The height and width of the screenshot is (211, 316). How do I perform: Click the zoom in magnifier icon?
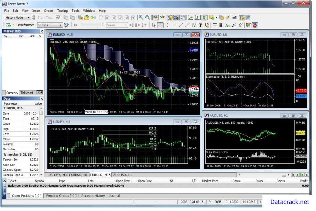141,17
